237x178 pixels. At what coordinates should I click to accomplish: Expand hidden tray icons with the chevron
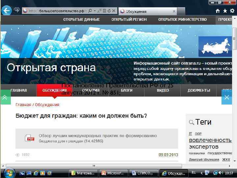[202, 173]
